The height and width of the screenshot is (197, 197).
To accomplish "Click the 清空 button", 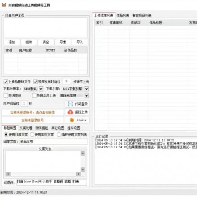I will click(46, 42).
